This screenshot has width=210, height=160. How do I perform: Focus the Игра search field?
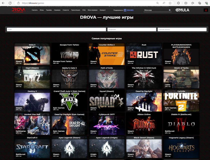pyautogui.click(x=56, y=29)
